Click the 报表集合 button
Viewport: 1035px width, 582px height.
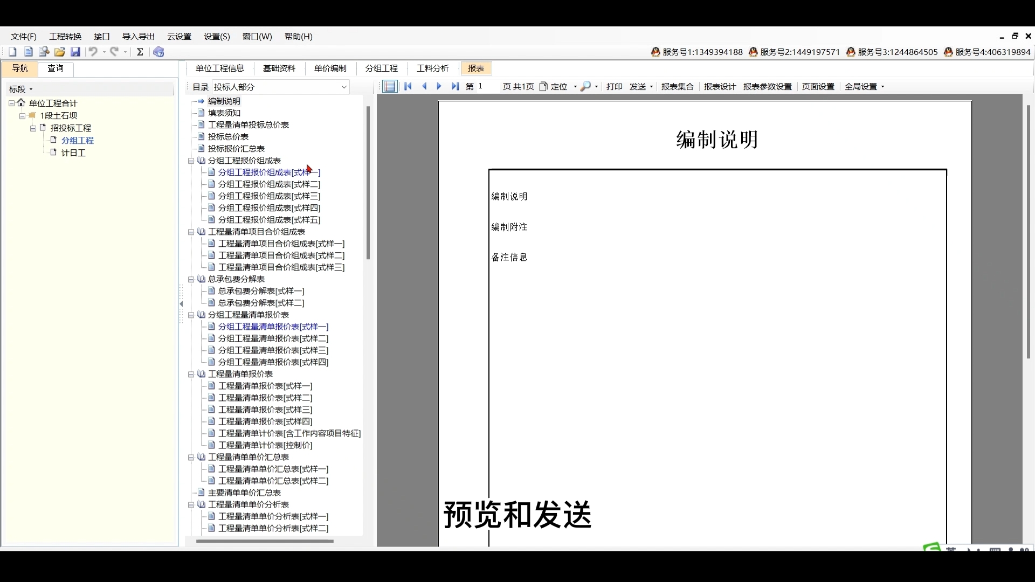(x=678, y=87)
